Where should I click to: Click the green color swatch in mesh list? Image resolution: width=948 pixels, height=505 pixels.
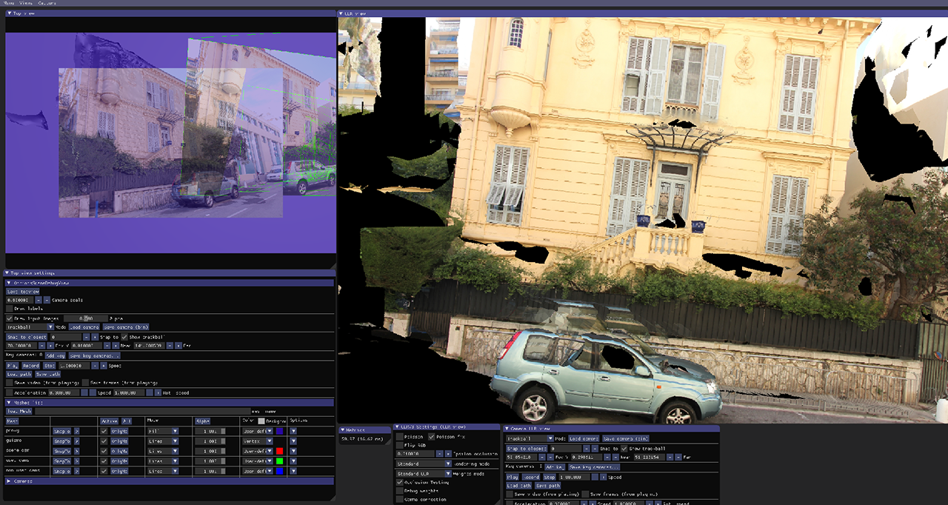[x=279, y=461]
